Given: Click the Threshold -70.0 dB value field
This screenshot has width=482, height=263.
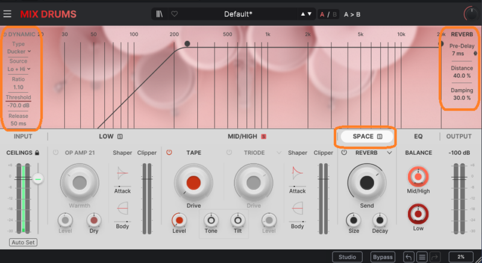Looking at the screenshot, I should click(19, 106).
